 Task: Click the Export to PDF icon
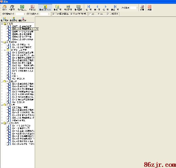tap(32, 7)
